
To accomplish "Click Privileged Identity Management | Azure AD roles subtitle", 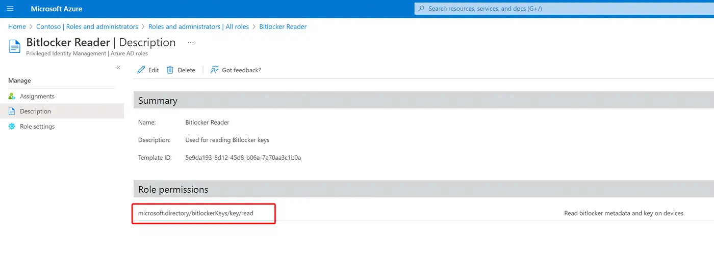I will click(87, 53).
